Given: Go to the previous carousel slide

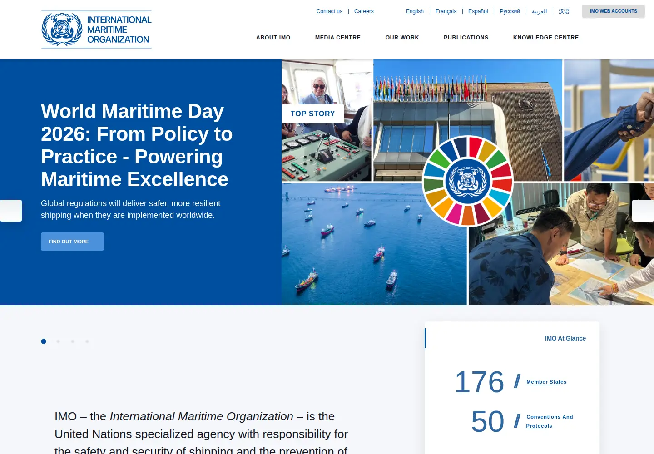Looking at the screenshot, I should point(11,211).
